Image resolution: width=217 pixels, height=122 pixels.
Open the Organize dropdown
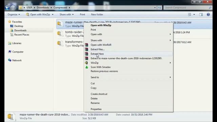[x=14, y=14]
